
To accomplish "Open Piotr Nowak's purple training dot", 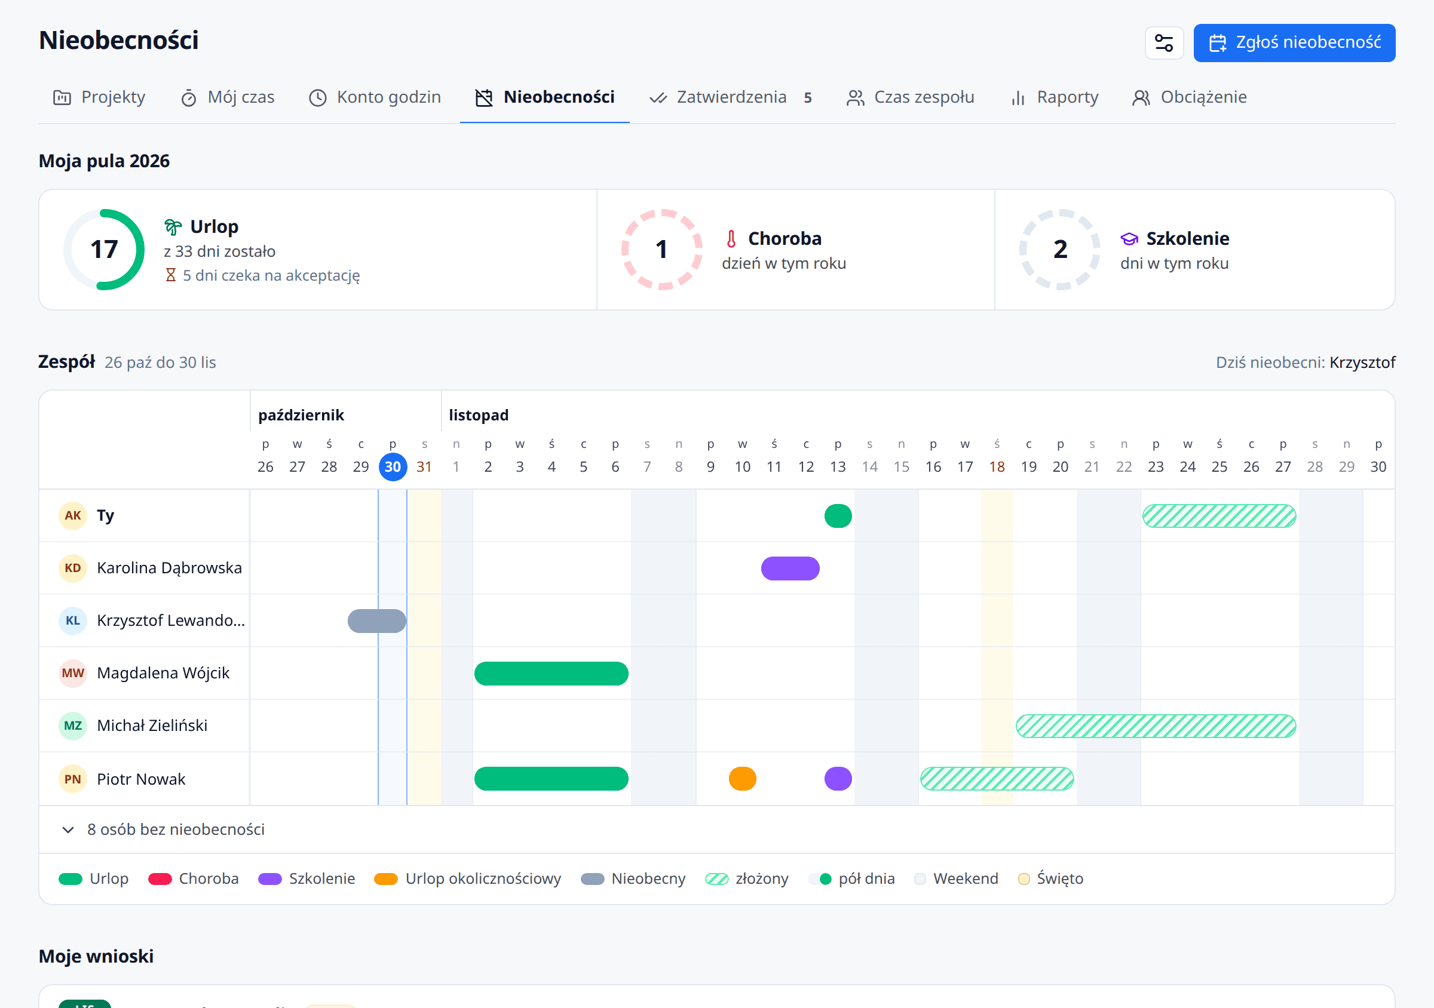I will (838, 779).
